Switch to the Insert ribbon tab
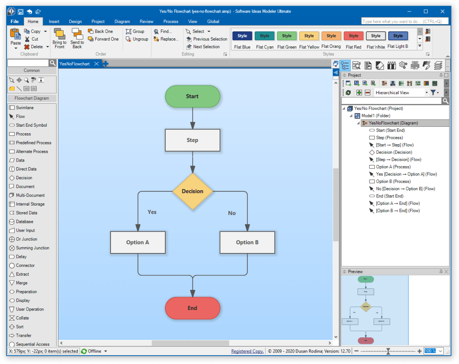This screenshot has height=364, width=459. click(54, 21)
